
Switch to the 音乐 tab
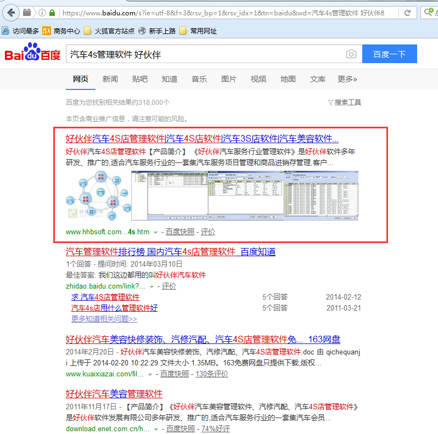199,80
